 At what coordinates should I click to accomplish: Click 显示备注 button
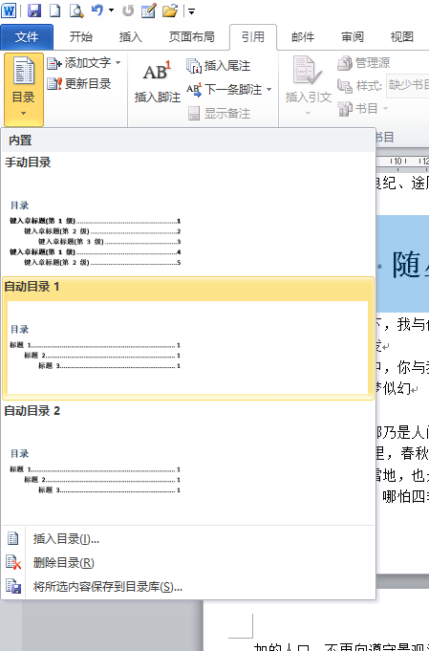(219, 114)
